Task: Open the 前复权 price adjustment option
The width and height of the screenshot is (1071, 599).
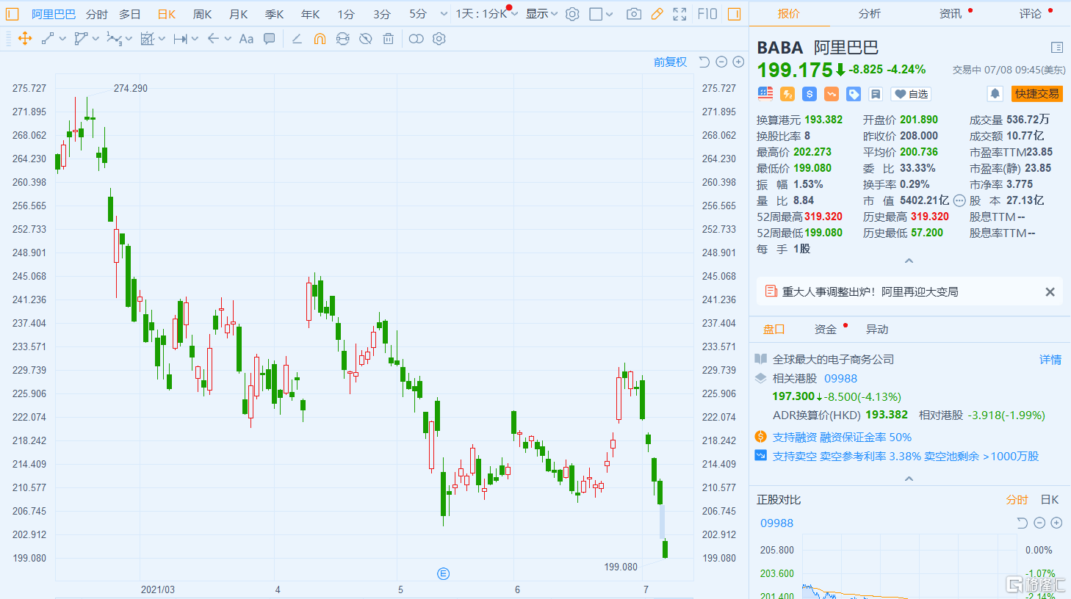Action: [x=671, y=62]
